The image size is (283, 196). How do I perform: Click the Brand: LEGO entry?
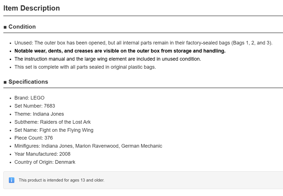(29, 98)
